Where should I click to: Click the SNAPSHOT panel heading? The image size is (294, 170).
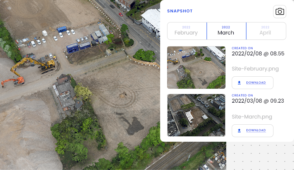[179, 11]
